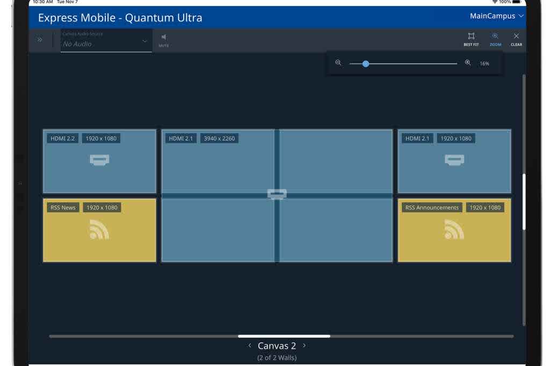Click the HDMI 2.2 source label
This screenshot has width=550, height=366.
[62, 138]
